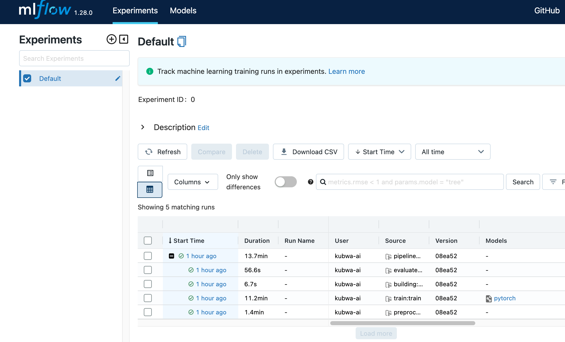Open the Columns dropdown

(193, 182)
